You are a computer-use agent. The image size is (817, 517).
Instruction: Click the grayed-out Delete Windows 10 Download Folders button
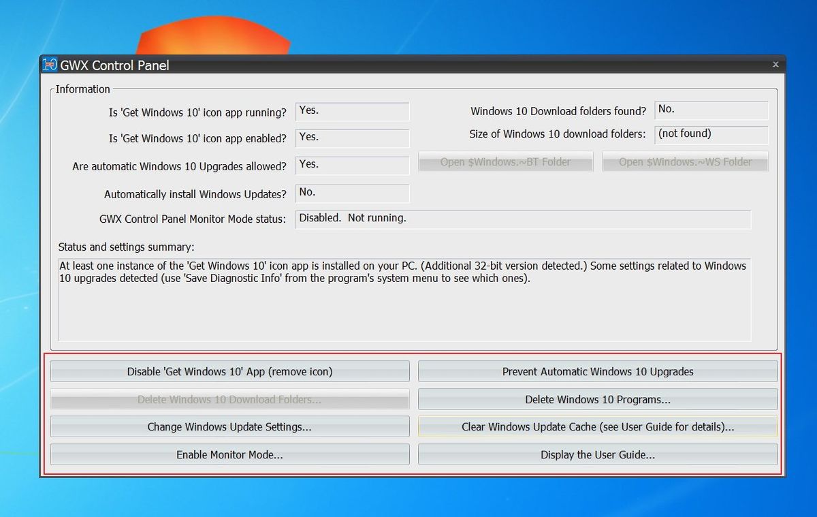pos(229,399)
